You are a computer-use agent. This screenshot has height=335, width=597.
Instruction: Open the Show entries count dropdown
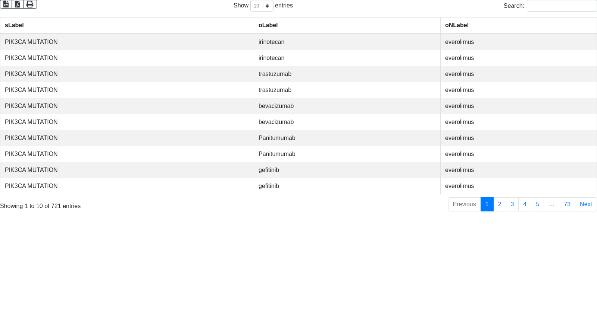[262, 6]
